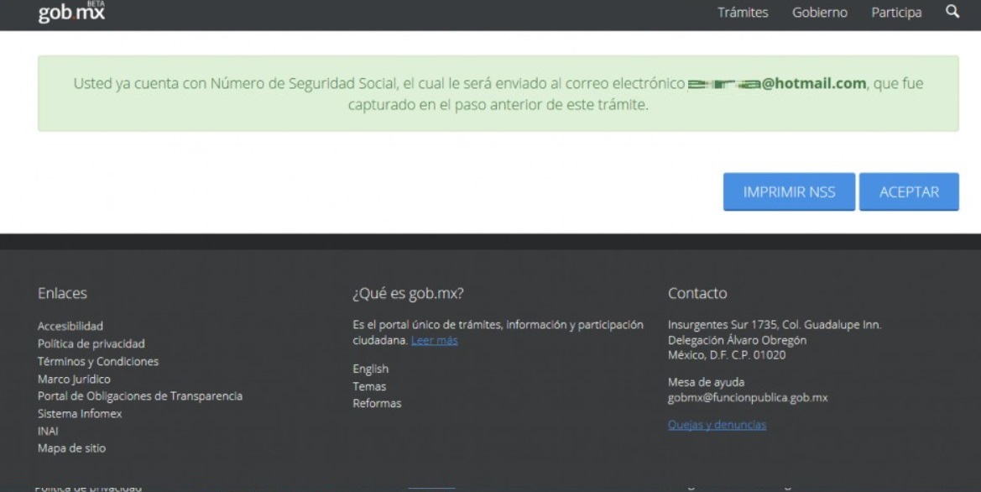The height and width of the screenshot is (492, 981).
Task: Open the Participa menu
Action: tap(896, 13)
